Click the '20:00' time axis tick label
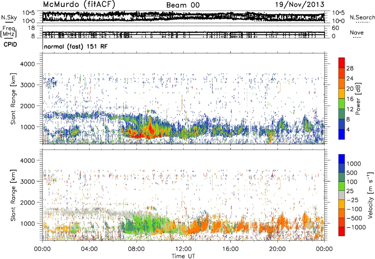Screen dimensions: 375x259 coord(277,249)
